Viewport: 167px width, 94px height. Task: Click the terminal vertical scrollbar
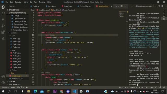[160, 63]
